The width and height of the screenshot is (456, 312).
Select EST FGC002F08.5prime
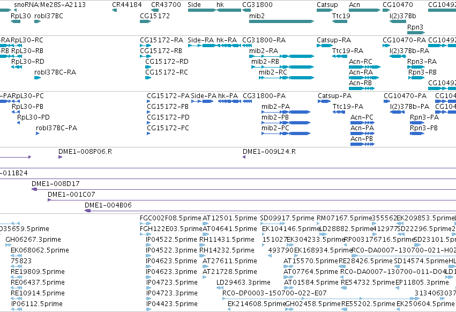[x=170, y=219]
